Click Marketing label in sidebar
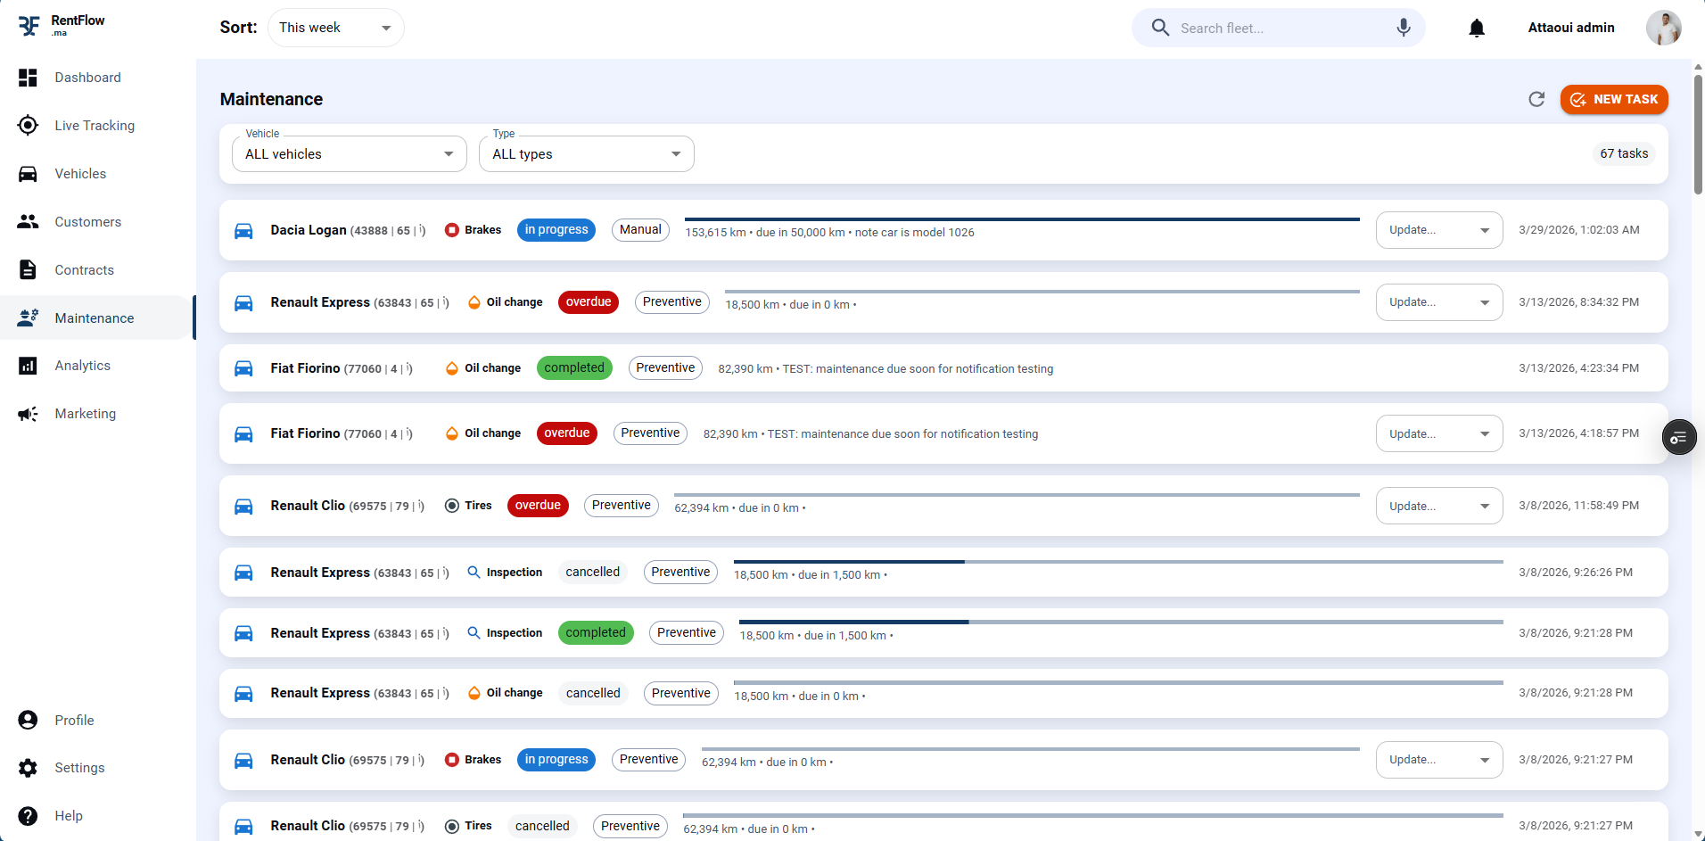 (86, 414)
